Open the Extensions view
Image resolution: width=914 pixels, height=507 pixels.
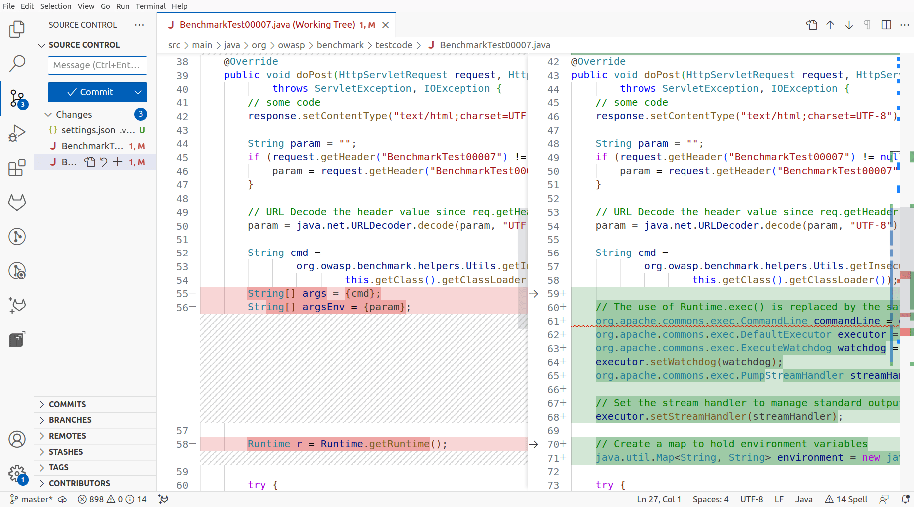17,168
